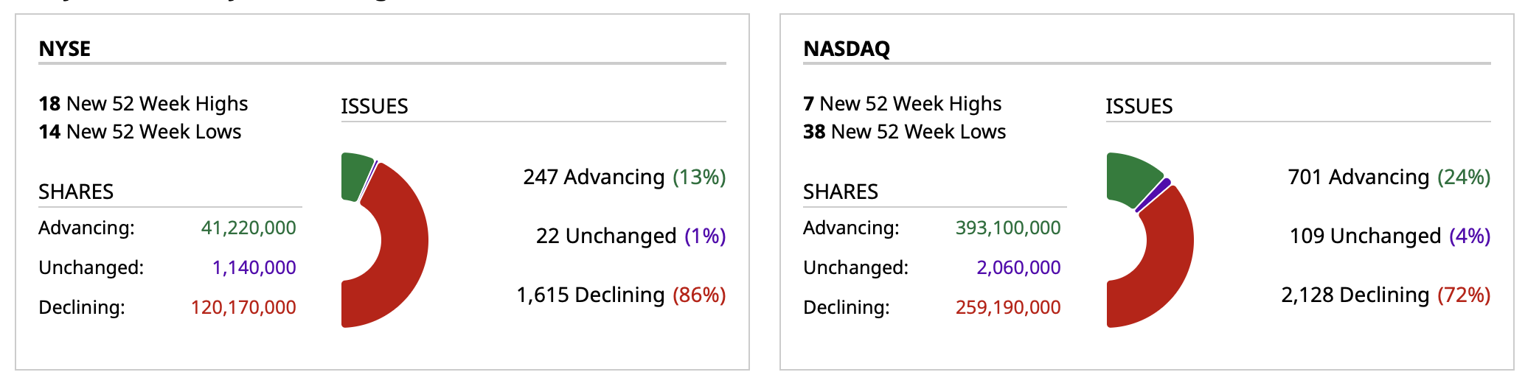This screenshot has width=1525, height=386.
Task: Click NASDAQ advancing shares value 393,100,000
Action: [x=1008, y=228]
